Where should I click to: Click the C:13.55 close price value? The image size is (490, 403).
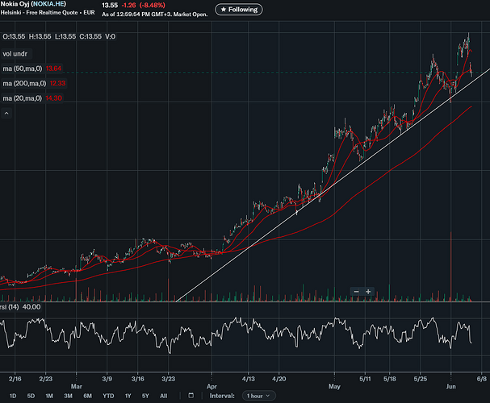pyautogui.click(x=90, y=36)
